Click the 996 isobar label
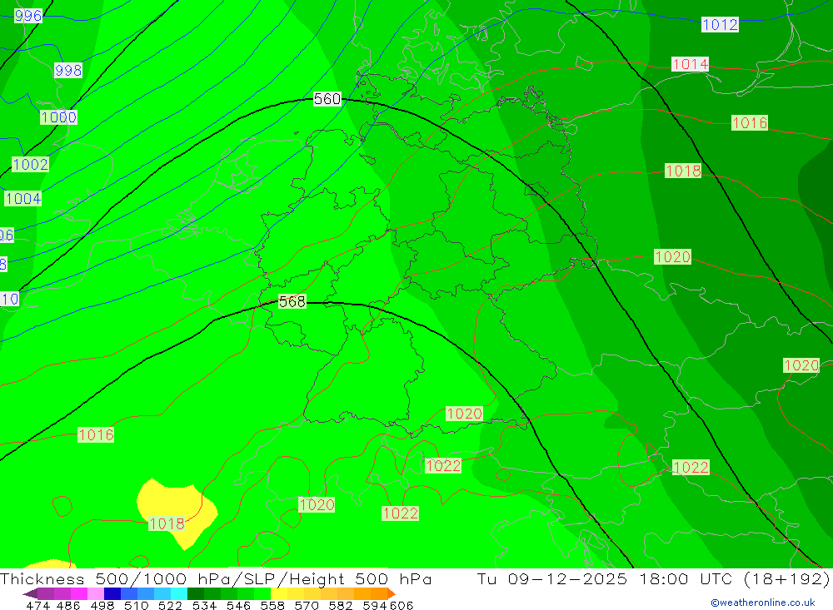833x610 pixels. click(28, 16)
